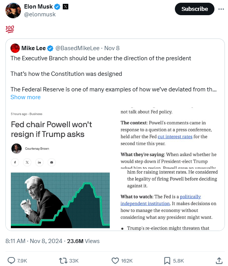Click the reply comment bubble icon
228x266 pixels.
click(x=11, y=261)
